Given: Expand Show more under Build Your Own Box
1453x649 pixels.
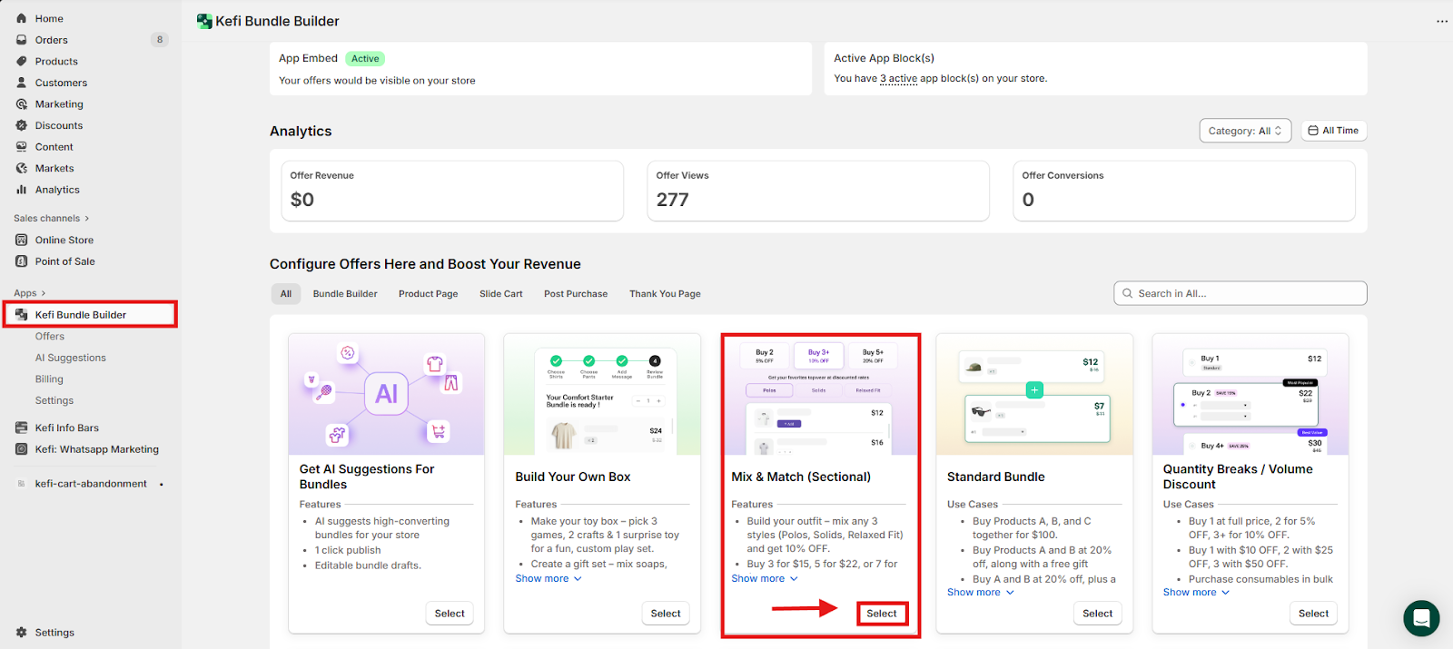Looking at the screenshot, I should tap(548, 579).
